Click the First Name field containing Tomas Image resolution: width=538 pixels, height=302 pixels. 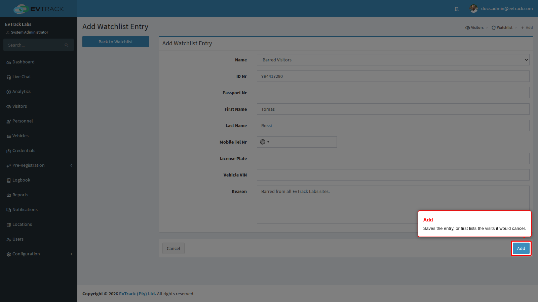pyautogui.click(x=393, y=109)
